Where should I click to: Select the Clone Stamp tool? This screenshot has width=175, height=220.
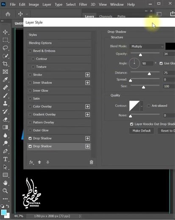pos(5,104)
